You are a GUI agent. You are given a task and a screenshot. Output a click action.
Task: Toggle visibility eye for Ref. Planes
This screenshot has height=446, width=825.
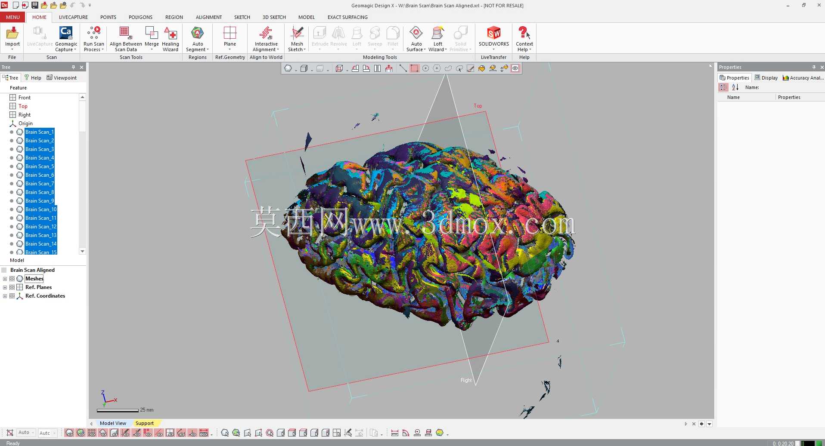point(12,287)
